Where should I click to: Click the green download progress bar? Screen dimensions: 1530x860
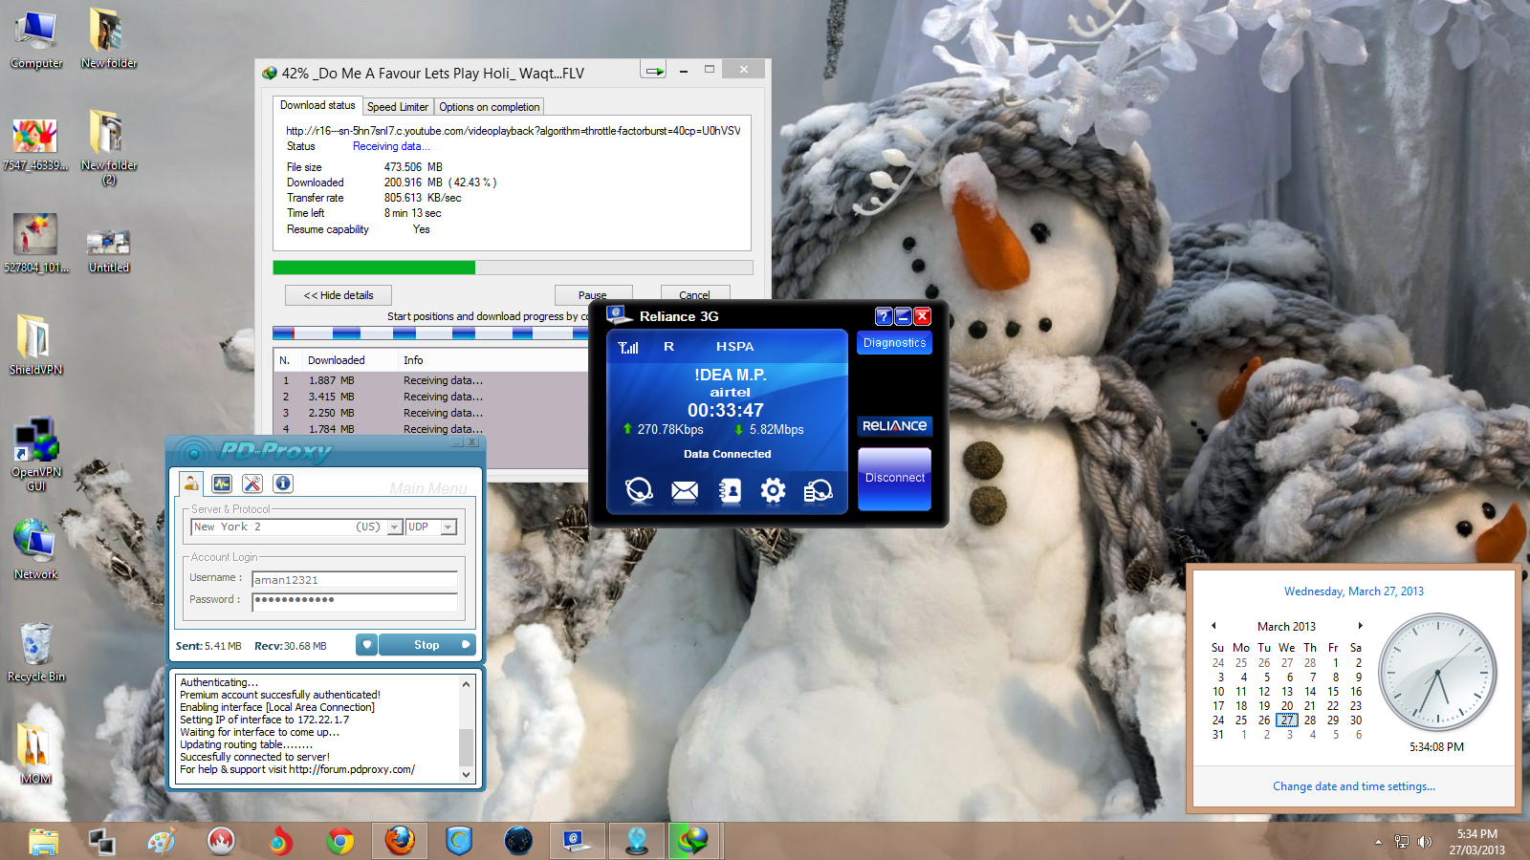pos(374,268)
